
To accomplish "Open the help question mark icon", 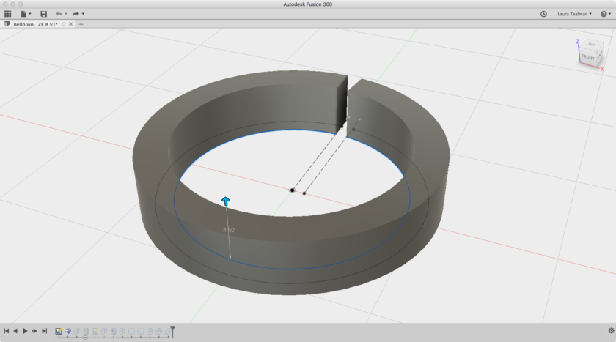I will (604, 14).
